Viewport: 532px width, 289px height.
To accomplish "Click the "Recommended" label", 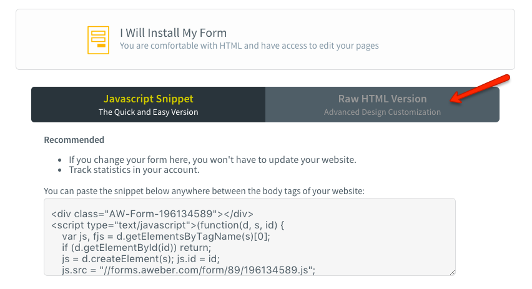I will click(74, 140).
